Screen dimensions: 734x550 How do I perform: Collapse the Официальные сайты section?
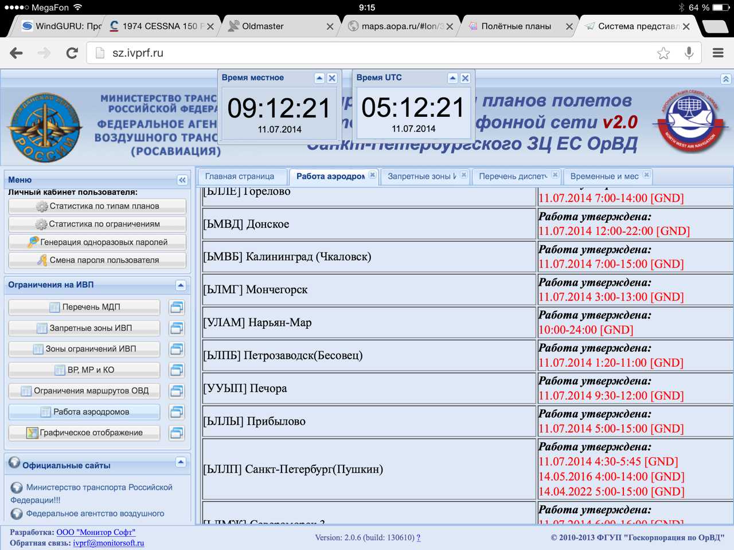(181, 462)
